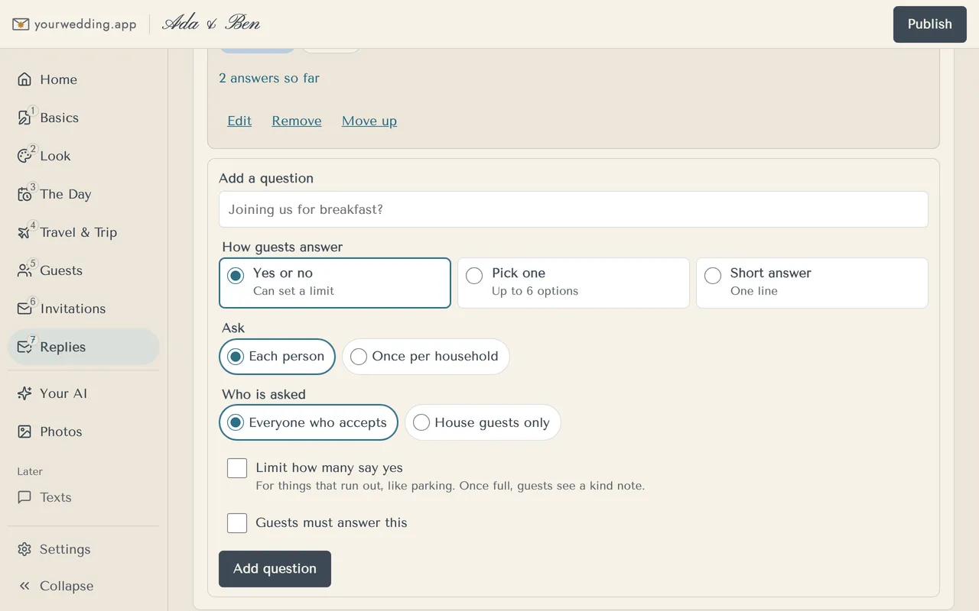The image size is (979, 611).
Task: Click the Settings gear icon
Action: (x=24, y=549)
